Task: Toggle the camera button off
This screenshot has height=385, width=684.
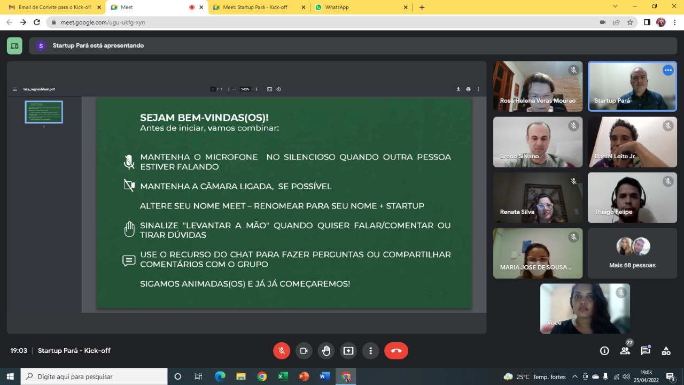Action: click(x=304, y=351)
